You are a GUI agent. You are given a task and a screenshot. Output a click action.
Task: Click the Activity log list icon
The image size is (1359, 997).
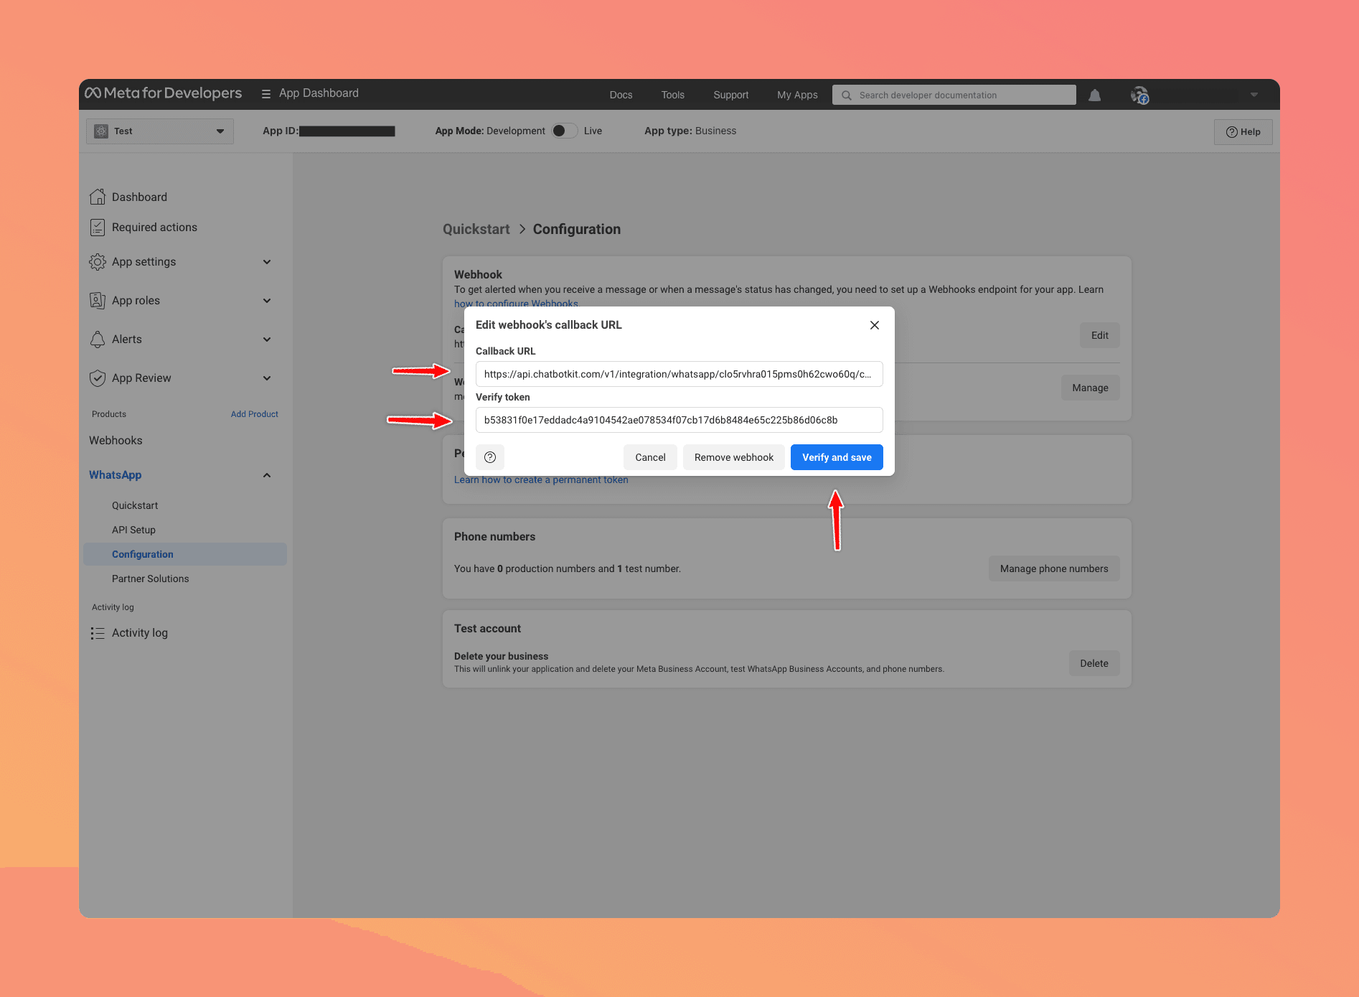[98, 633]
